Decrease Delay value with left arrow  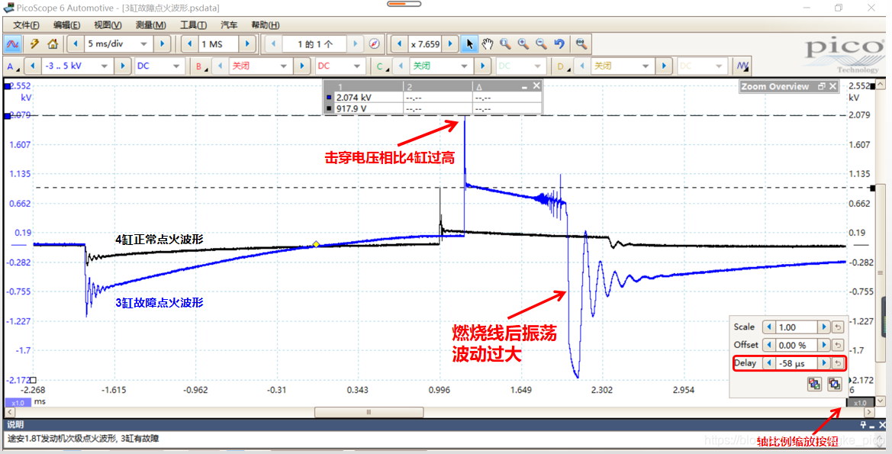(768, 362)
